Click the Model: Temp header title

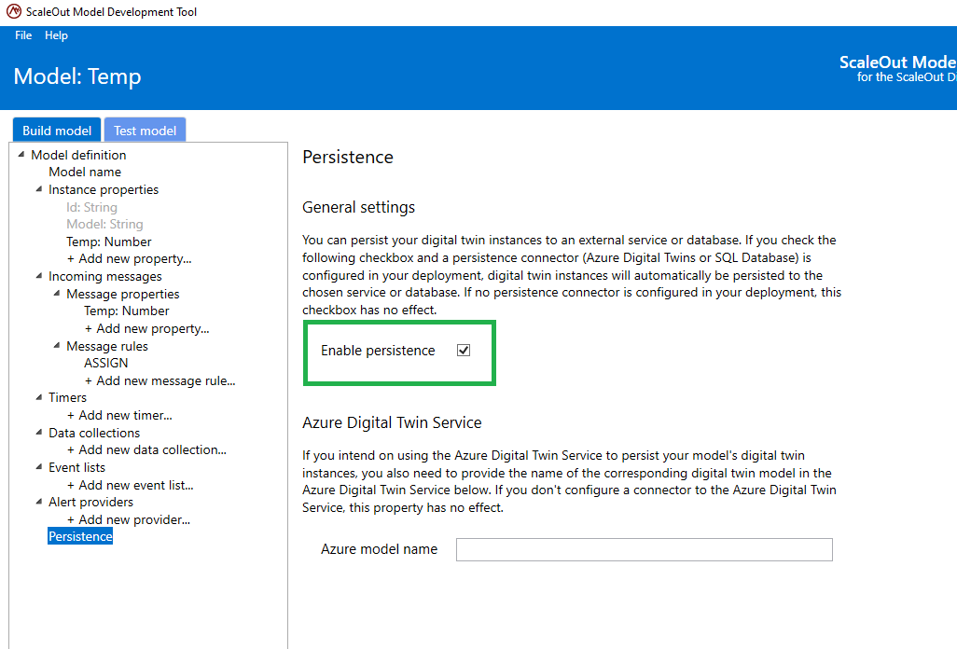[x=77, y=76]
